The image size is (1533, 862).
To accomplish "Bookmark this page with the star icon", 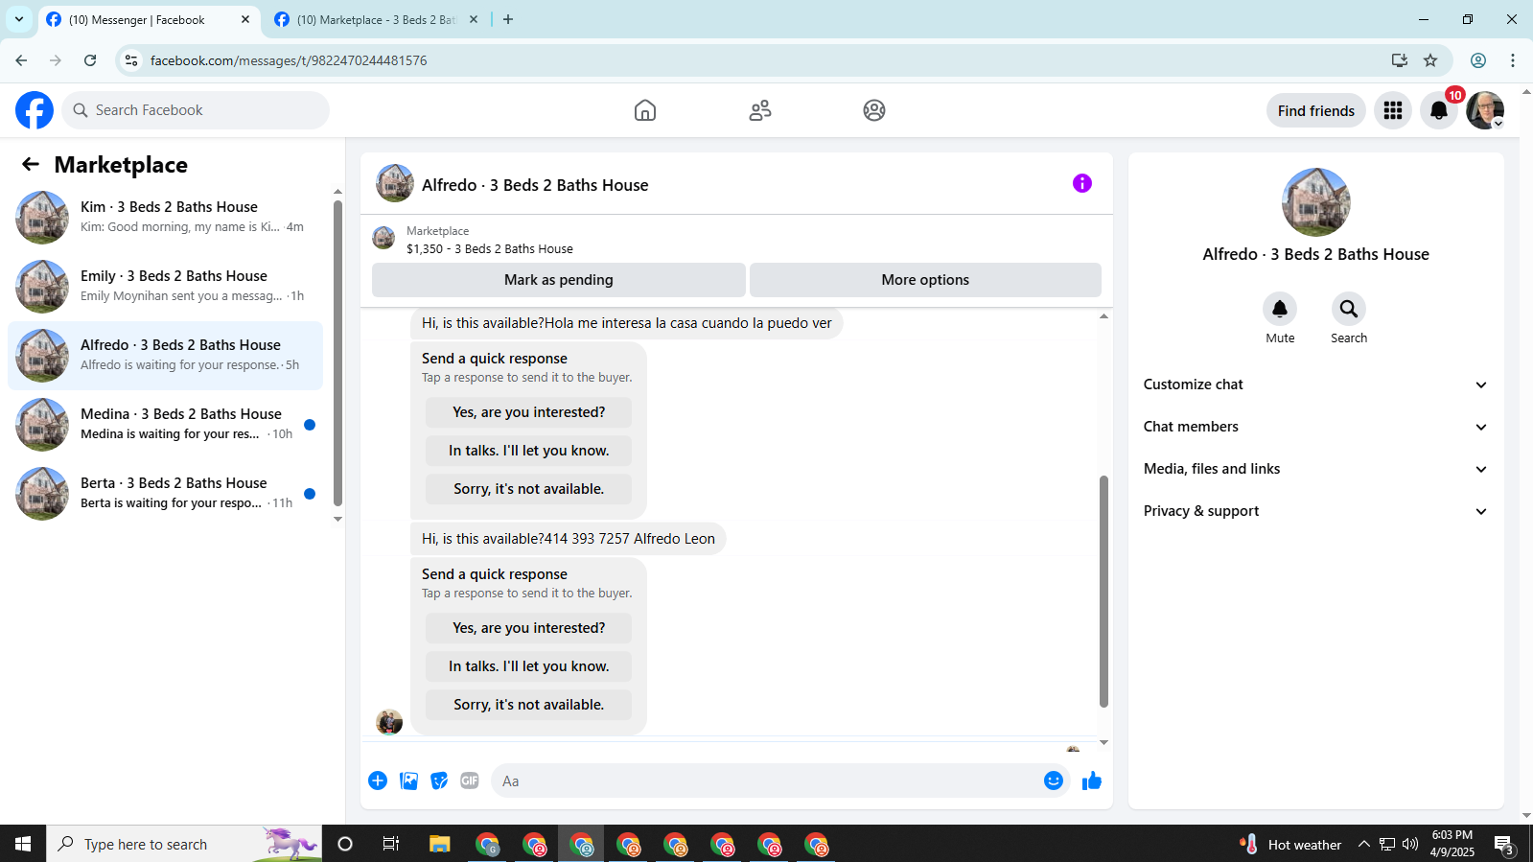I will (1430, 60).
